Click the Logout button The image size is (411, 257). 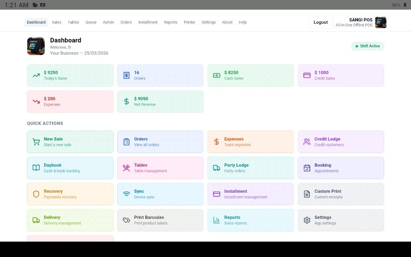point(320,22)
